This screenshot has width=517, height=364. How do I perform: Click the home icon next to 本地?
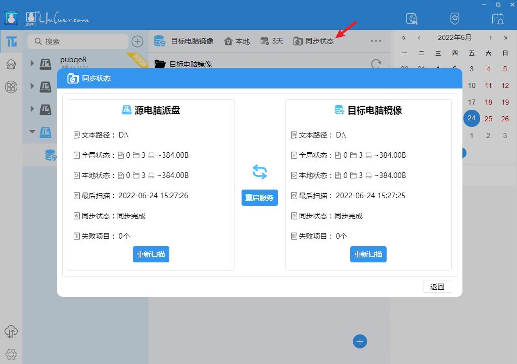coord(227,41)
